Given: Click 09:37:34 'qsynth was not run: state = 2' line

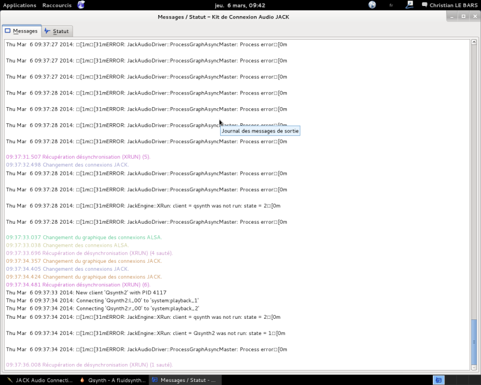Looking at the screenshot, I should 143,317.
